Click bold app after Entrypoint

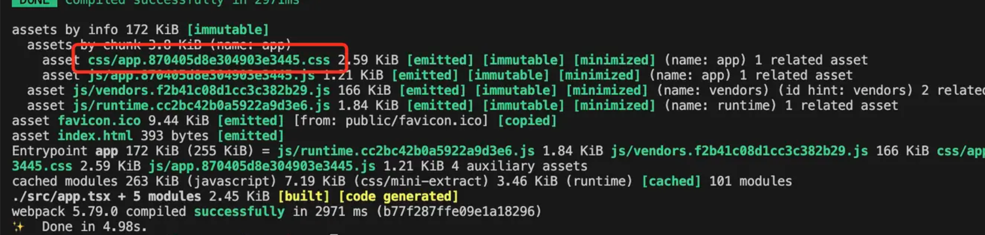click(107, 151)
